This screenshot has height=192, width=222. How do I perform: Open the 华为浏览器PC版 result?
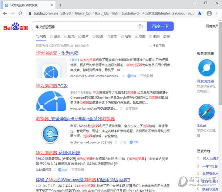(52, 86)
